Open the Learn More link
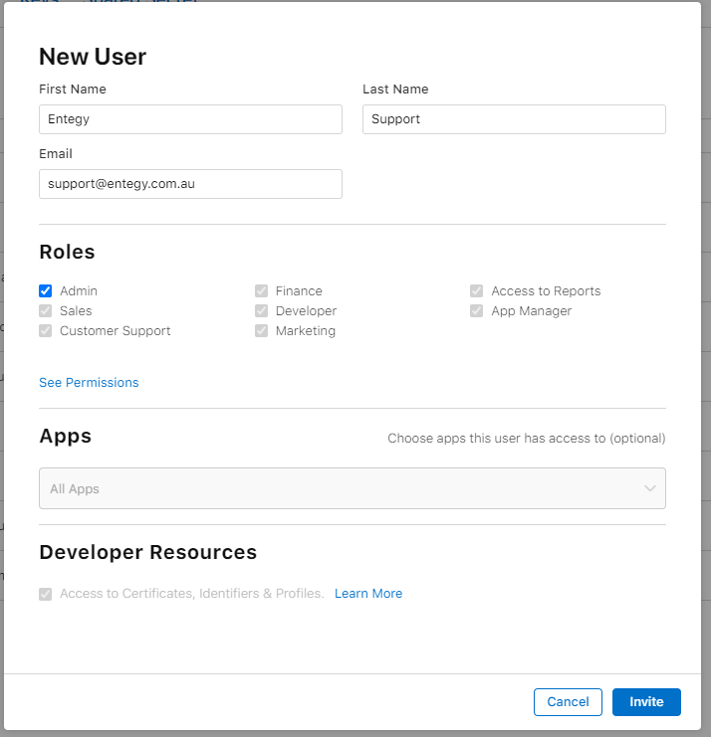This screenshot has height=737, width=711. [x=368, y=594]
